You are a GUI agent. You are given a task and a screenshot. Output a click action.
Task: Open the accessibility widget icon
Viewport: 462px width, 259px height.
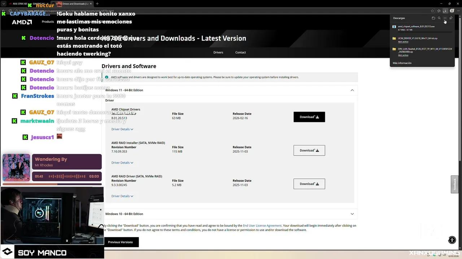[x=452, y=240]
